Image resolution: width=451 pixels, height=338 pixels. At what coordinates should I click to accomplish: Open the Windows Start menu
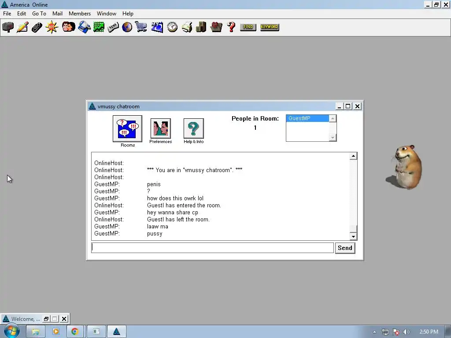coord(11,331)
